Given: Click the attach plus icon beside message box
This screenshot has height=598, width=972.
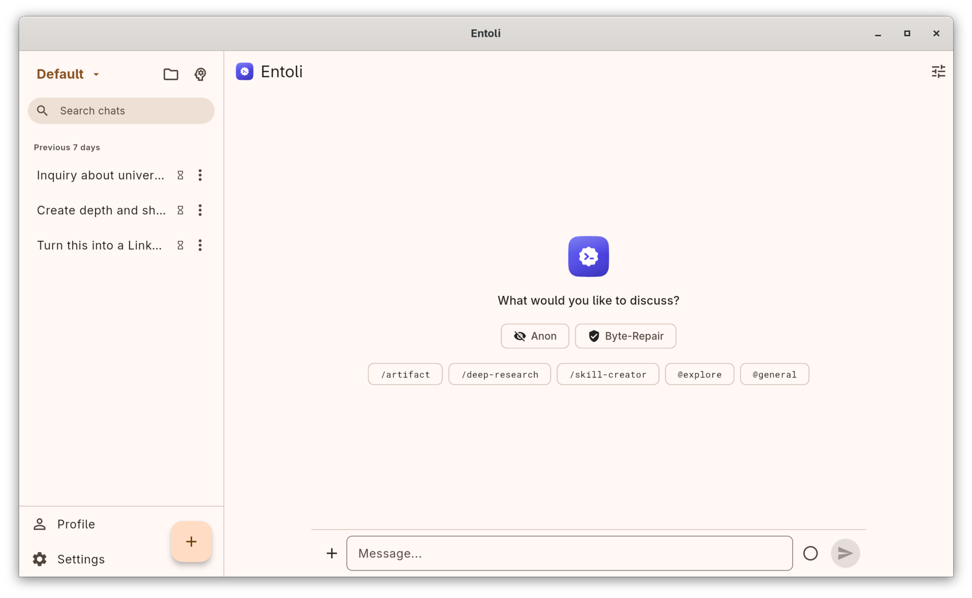Looking at the screenshot, I should tap(332, 553).
